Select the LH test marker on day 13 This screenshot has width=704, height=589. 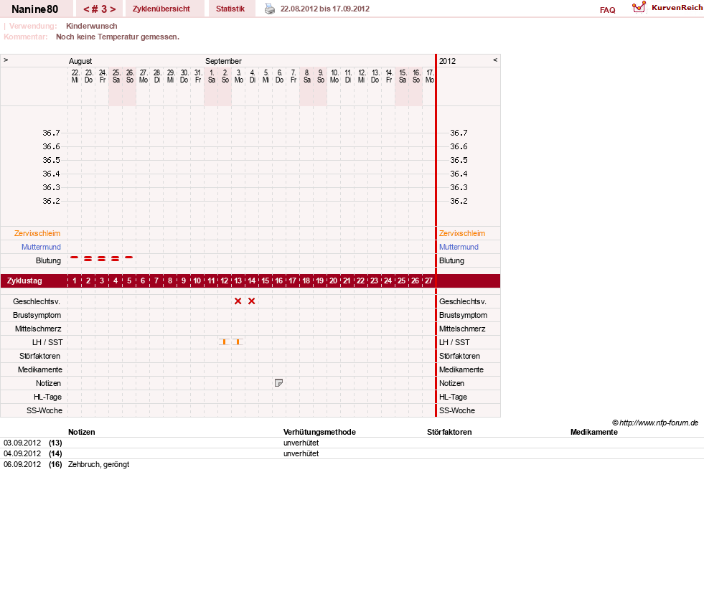pyautogui.click(x=238, y=342)
